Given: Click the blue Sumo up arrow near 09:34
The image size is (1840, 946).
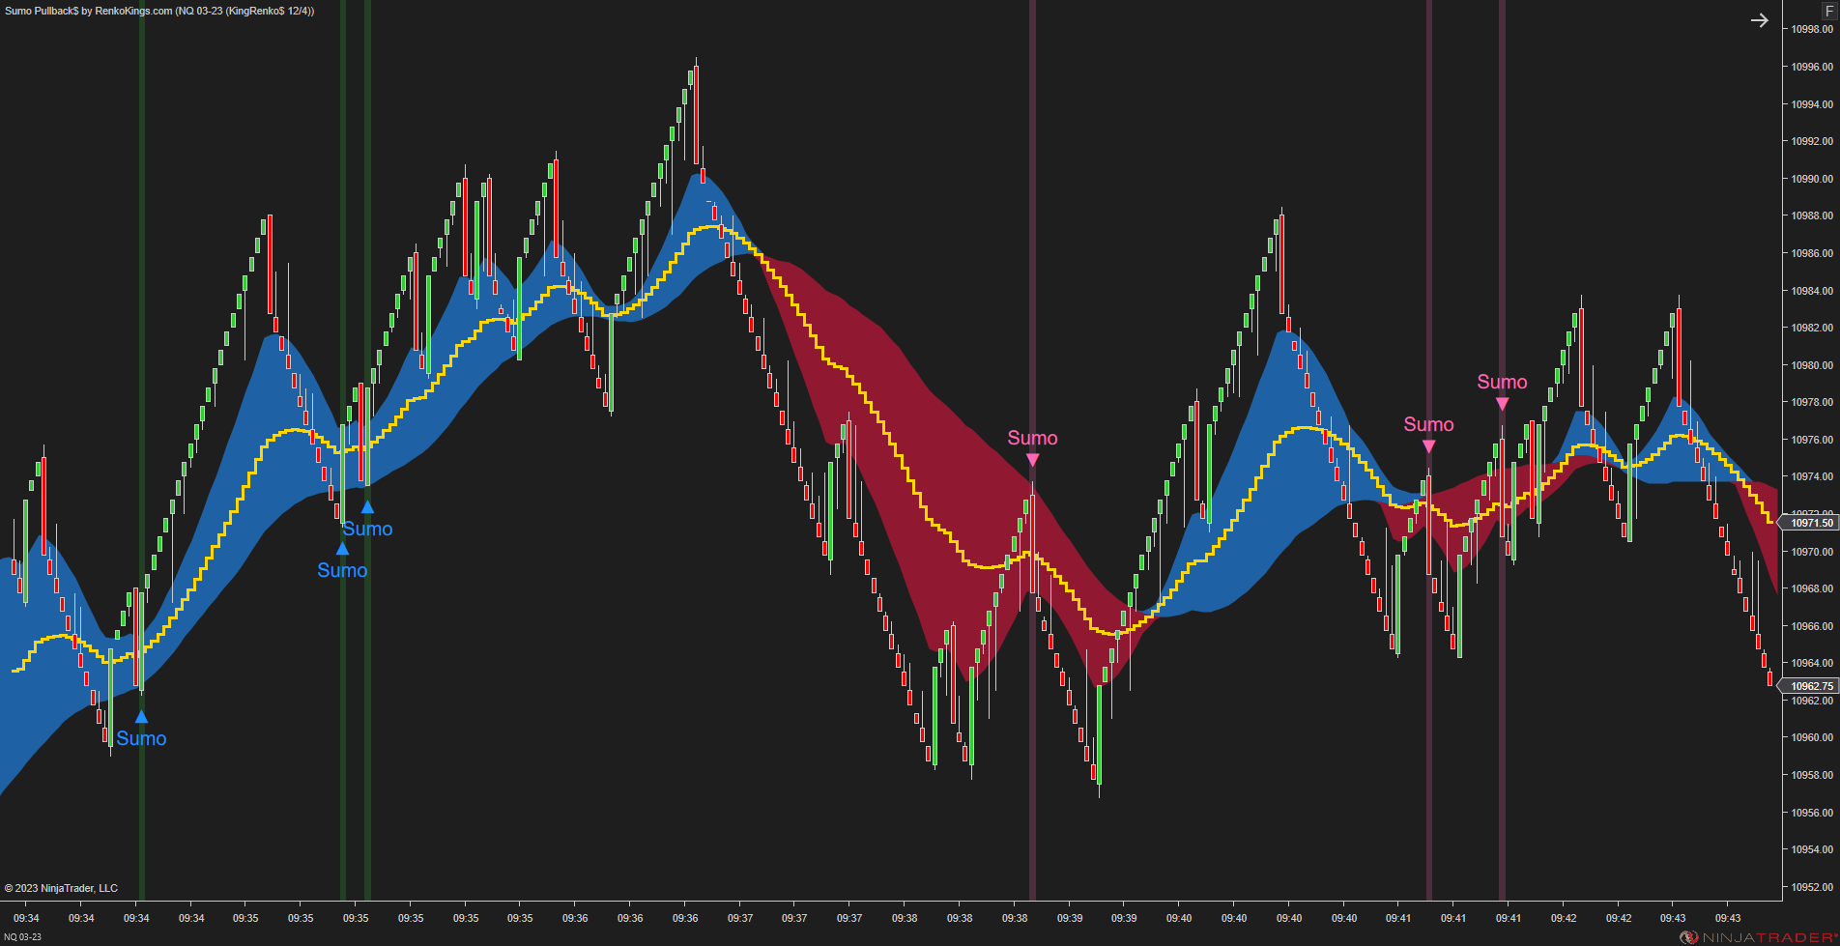Looking at the screenshot, I should (141, 715).
